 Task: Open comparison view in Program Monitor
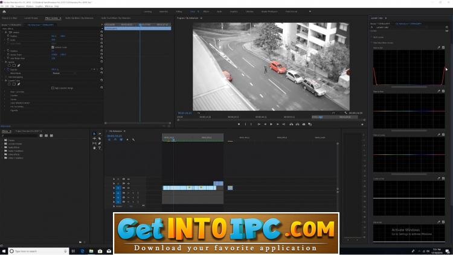310,124
